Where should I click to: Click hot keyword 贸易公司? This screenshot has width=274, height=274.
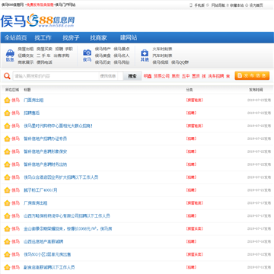161,76
